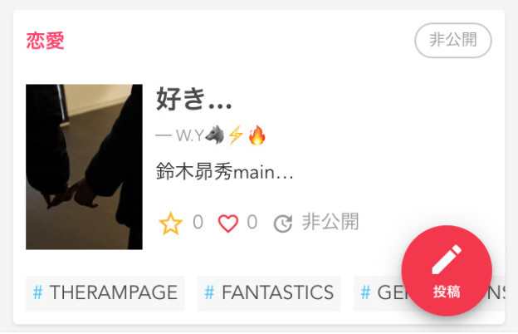Image resolution: width=518 pixels, height=334 pixels.
Task: Click the wolf emoji beside W.Y
Action: (215, 135)
